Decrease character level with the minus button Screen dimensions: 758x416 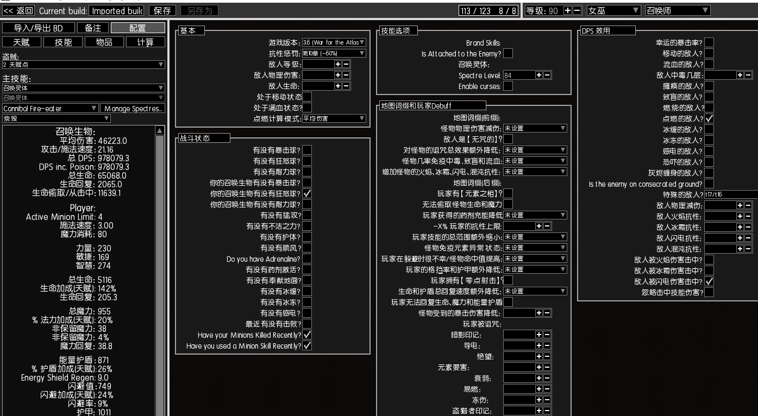click(x=577, y=10)
